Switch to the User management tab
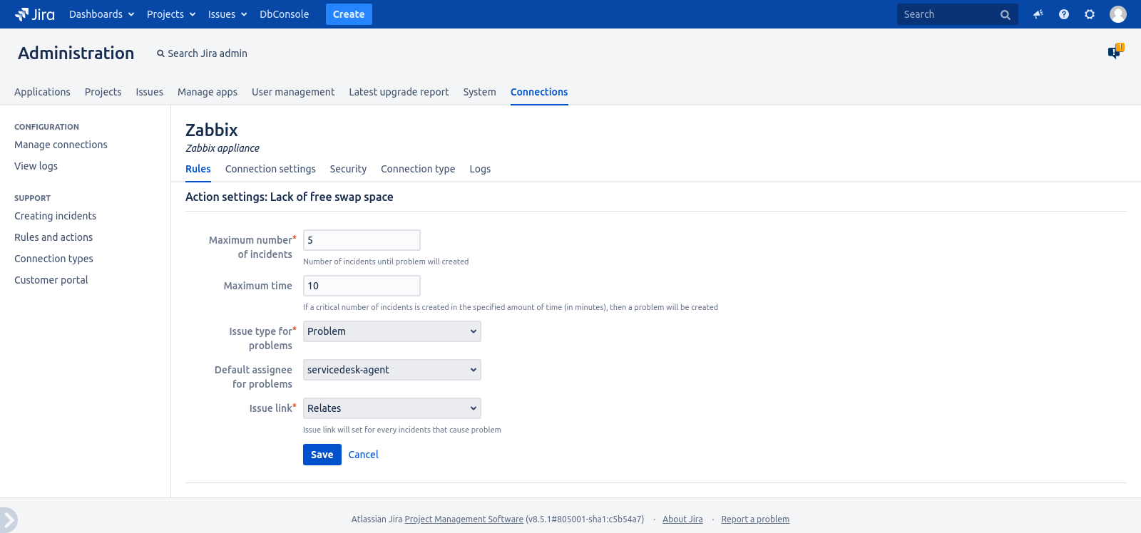This screenshot has height=533, width=1141. click(x=293, y=92)
